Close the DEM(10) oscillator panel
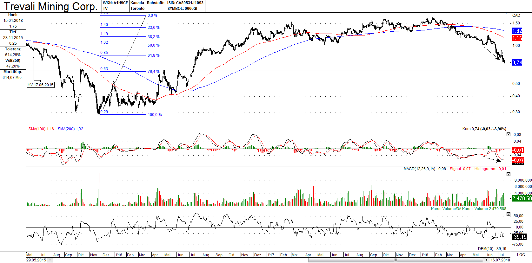 (x=509, y=214)
